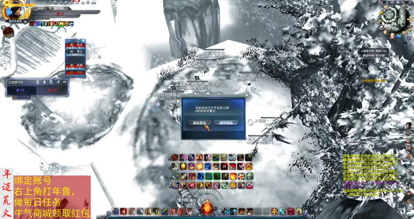
Task: Use the crescent moon skill in the second row
Action: [x=175, y=166]
